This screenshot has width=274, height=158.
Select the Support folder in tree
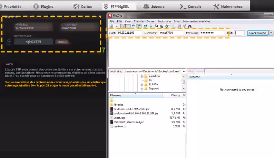154,88
